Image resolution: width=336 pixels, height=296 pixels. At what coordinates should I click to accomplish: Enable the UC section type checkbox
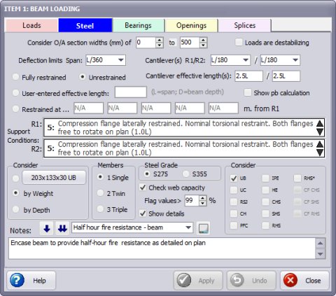234,190
